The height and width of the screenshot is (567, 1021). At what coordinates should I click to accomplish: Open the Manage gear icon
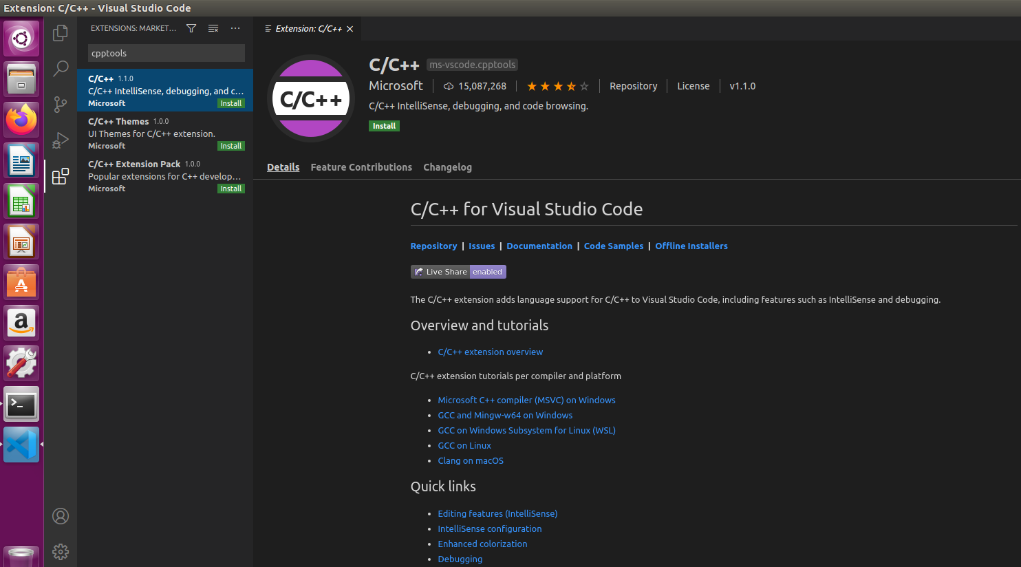pyautogui.click(x=61, y=552)
